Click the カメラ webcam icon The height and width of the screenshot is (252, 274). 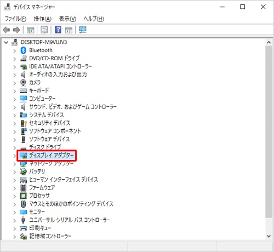[x=23, y=83]
